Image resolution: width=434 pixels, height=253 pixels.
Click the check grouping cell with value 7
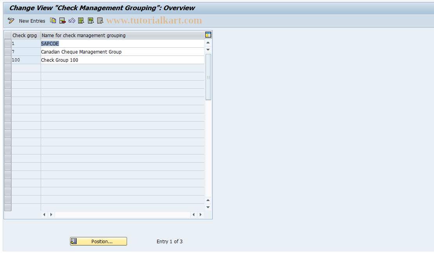tap(26, 52)
